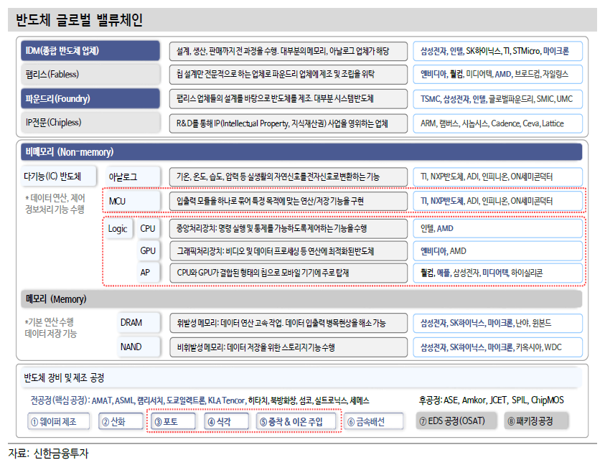Select the '⑧ 패키징 공정' step box
The width and height of the screenshot is (605, 465).
[536, 421]
